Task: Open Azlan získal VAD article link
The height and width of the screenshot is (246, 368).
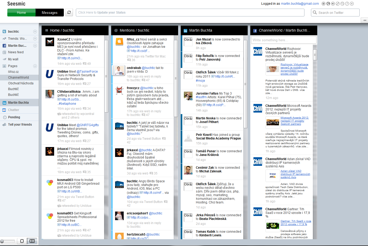Action: [295, 174]
